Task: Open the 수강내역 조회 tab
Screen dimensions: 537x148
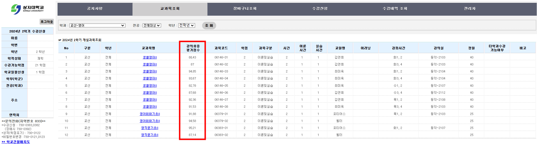Action: (x=395, y=9)
